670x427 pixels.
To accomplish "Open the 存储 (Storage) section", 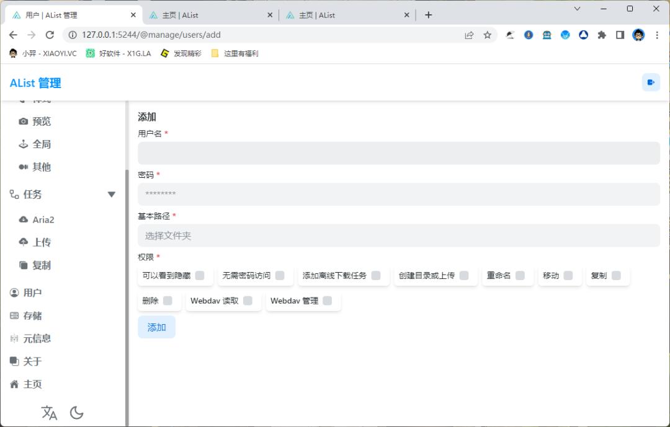I will pos(33,315).
